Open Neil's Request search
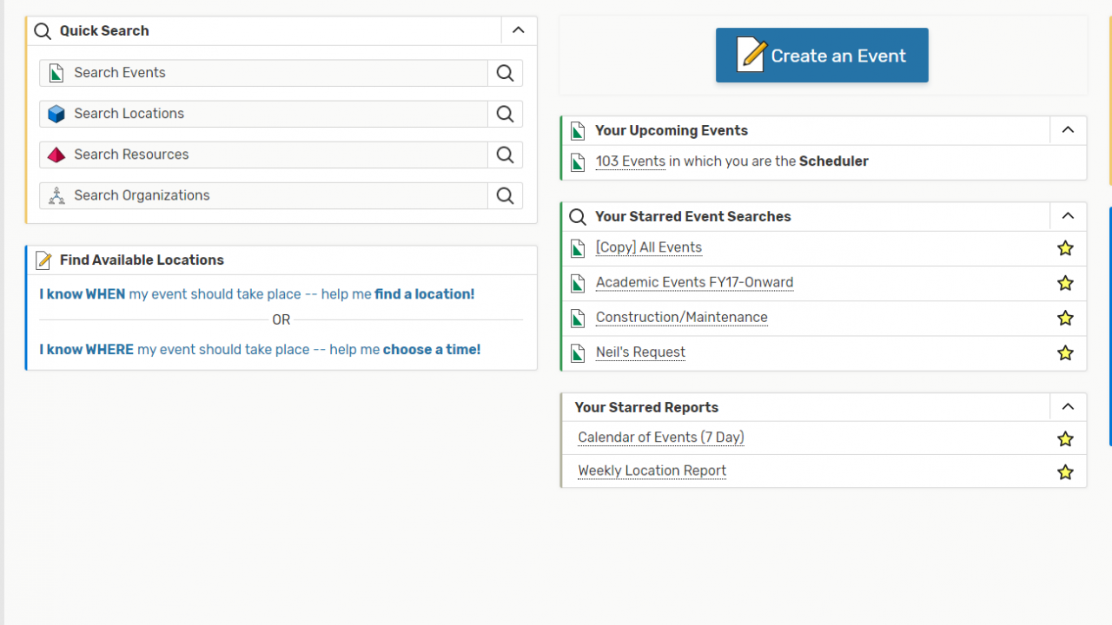The height and width of the screenshot is (625, 1112). pyautogui.click(x=640, y=352)
